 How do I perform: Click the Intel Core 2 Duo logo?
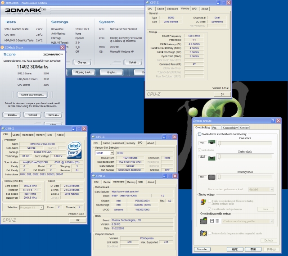point(74,150)
